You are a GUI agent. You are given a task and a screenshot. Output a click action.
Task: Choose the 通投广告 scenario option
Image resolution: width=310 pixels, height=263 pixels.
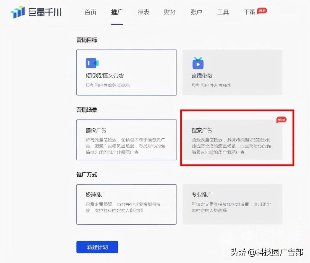126,140
